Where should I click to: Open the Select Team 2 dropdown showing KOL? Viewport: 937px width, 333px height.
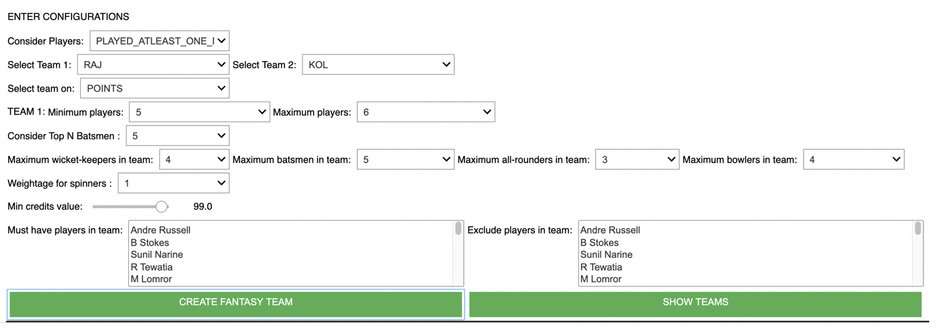click(378, 64)
